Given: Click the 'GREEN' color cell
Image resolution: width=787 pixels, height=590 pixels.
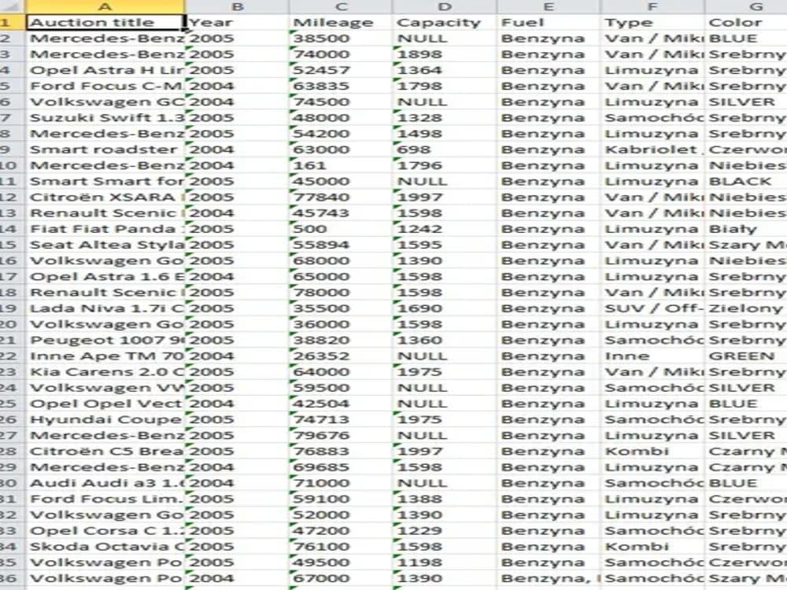Looking at the screenshot, I should tap(746, 356).
